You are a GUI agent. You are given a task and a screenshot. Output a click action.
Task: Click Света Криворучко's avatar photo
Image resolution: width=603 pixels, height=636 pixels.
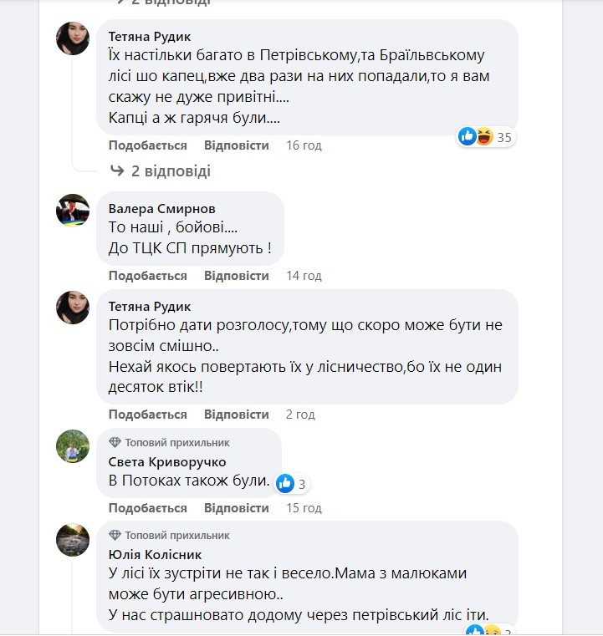point(73,446)
